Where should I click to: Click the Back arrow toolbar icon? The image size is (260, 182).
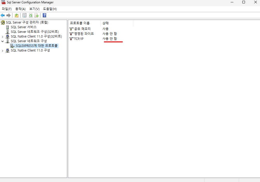pyautogui.click(x=3, y=15)
